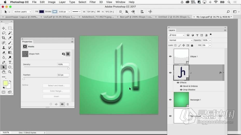Open stroke width dropdown

point(69,12)
